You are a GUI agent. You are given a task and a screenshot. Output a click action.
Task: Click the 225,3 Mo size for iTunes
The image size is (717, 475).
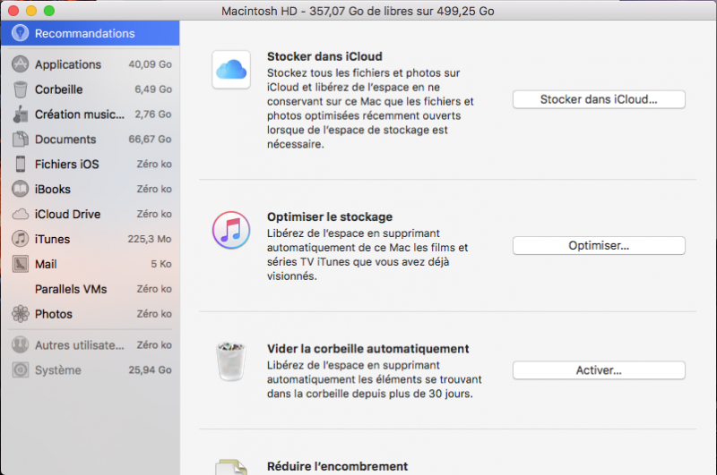[150, 239]
